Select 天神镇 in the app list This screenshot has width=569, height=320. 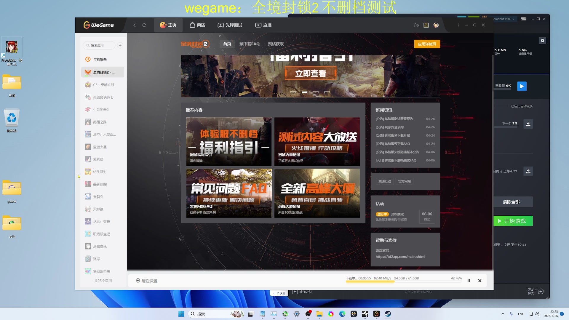pyautogui.click(x=103, y=209)
